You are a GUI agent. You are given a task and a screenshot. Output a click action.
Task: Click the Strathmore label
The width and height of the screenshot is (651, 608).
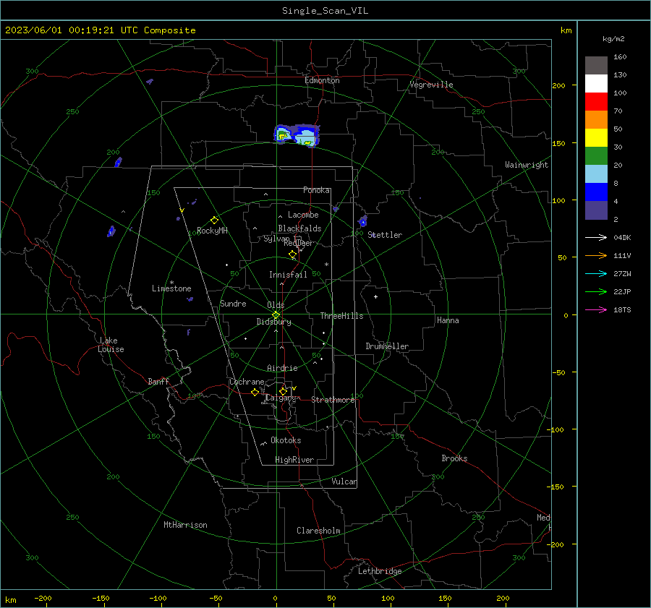pyautogui.click(x=333, y=400)
